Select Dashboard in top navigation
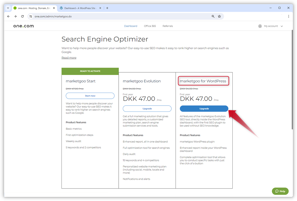Screen dimensions: 297x201 tap(131, 26)
